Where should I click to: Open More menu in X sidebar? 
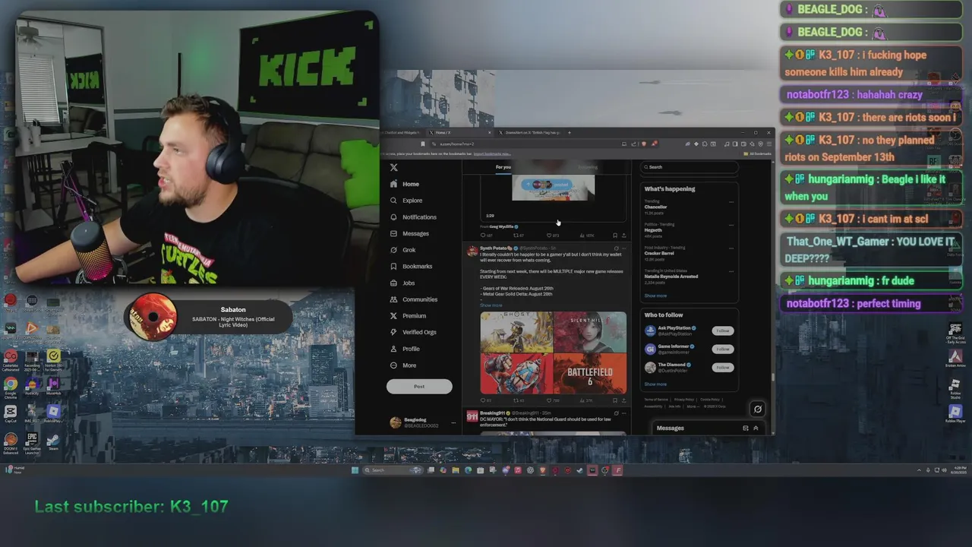[x=403, y=365]
